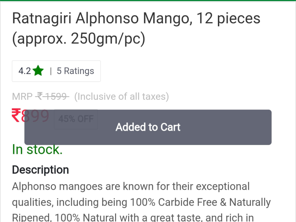Click the In stock status text
Screen dimensions: 296x222
click(37, 149)
